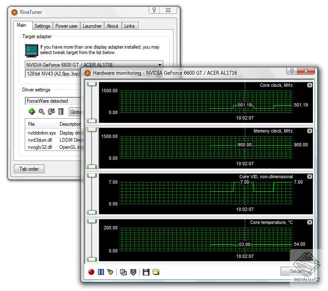This screenshot has height=291, width=328.
Task: Select the nvoglv32.dll file row
Action: coord(53,147)
